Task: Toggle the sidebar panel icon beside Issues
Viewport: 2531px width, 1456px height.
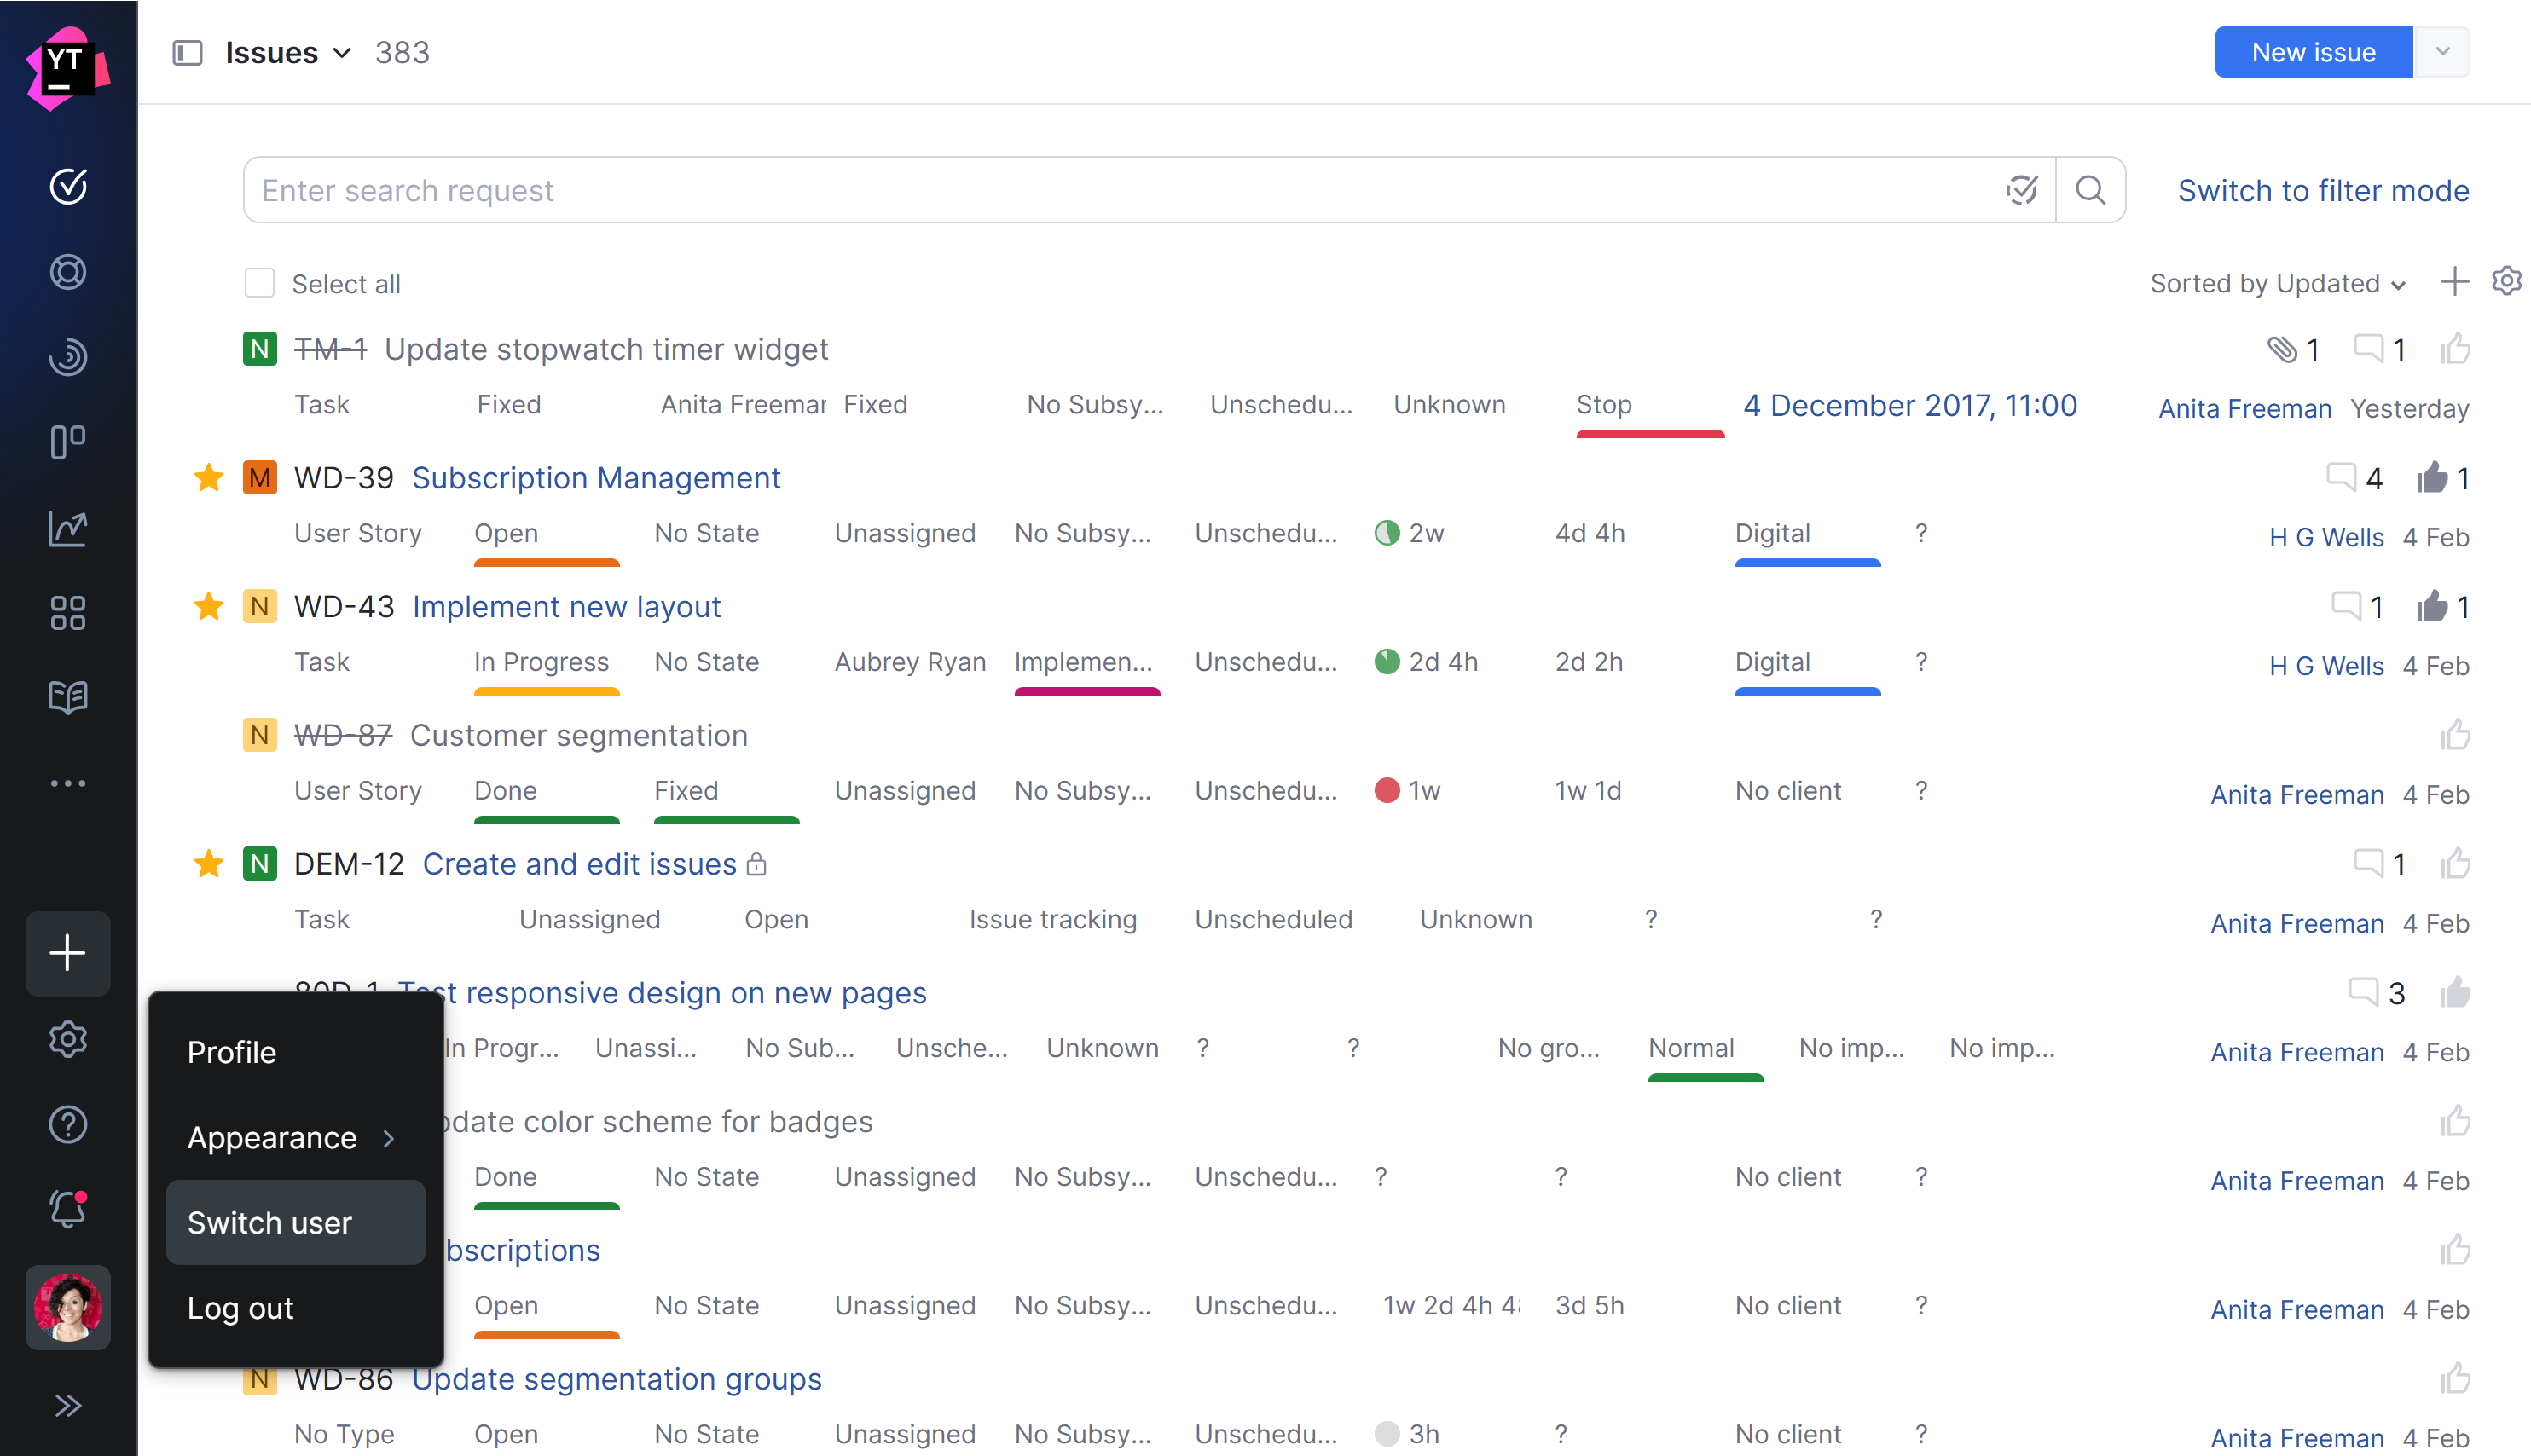Action: 187,53
